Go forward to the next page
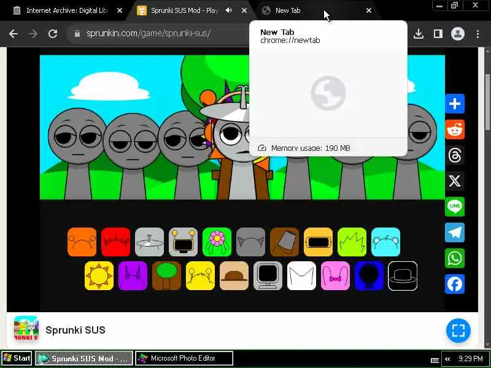Image resolution: width=491 pixels, height=368 pixels. pos(33,34)
